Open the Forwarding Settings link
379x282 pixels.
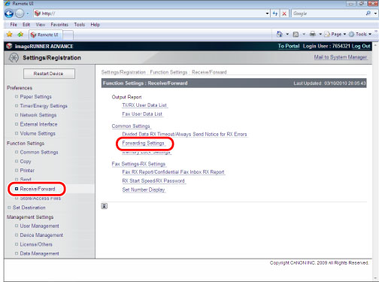[143, 143]
